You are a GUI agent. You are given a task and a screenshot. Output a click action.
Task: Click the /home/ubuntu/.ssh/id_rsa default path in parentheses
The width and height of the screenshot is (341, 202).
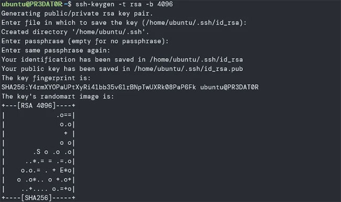(193, 23)
